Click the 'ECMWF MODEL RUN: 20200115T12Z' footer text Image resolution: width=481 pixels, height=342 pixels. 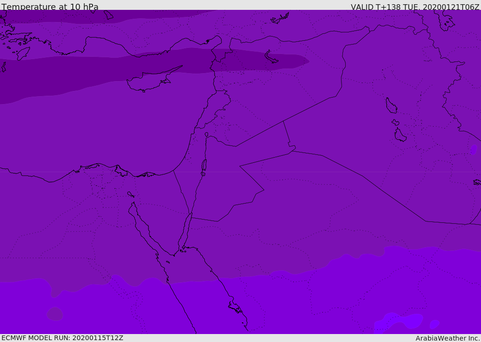[62, 338]
